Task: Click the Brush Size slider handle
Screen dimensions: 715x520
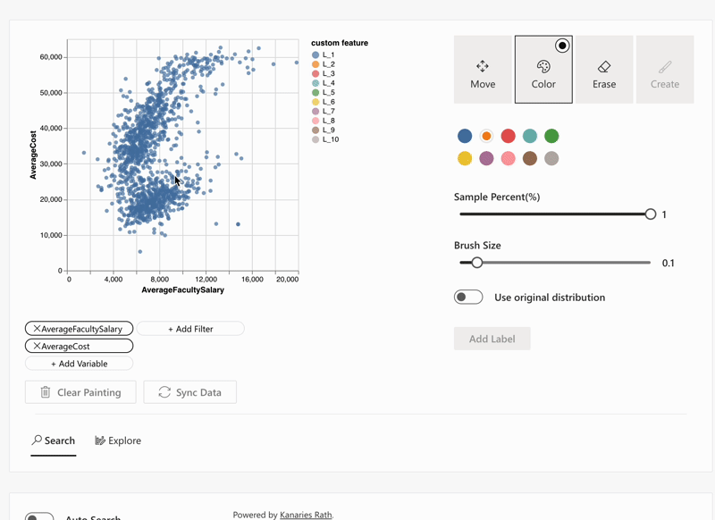Action: 477,263
